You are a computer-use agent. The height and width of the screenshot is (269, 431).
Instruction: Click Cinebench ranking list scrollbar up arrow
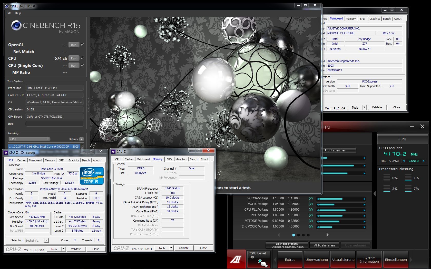click(x=82, y=146)
